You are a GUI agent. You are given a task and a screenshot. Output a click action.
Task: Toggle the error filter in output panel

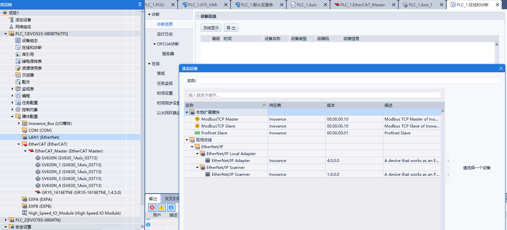pyautogui.click(x=152, y=208)
